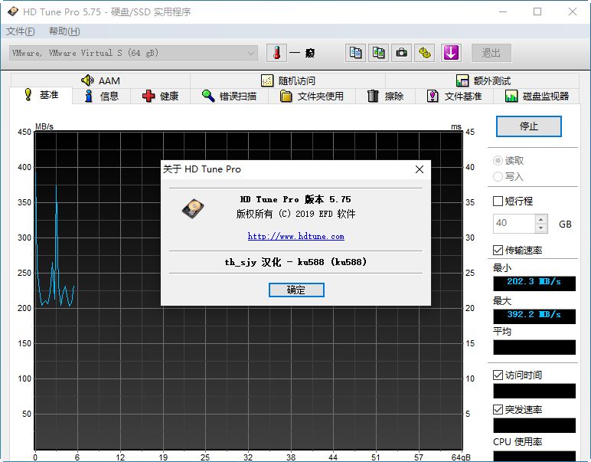The image size is (591, 462).
Task: Click HD Tune app icon in title bar
Action: pos(13,11)
